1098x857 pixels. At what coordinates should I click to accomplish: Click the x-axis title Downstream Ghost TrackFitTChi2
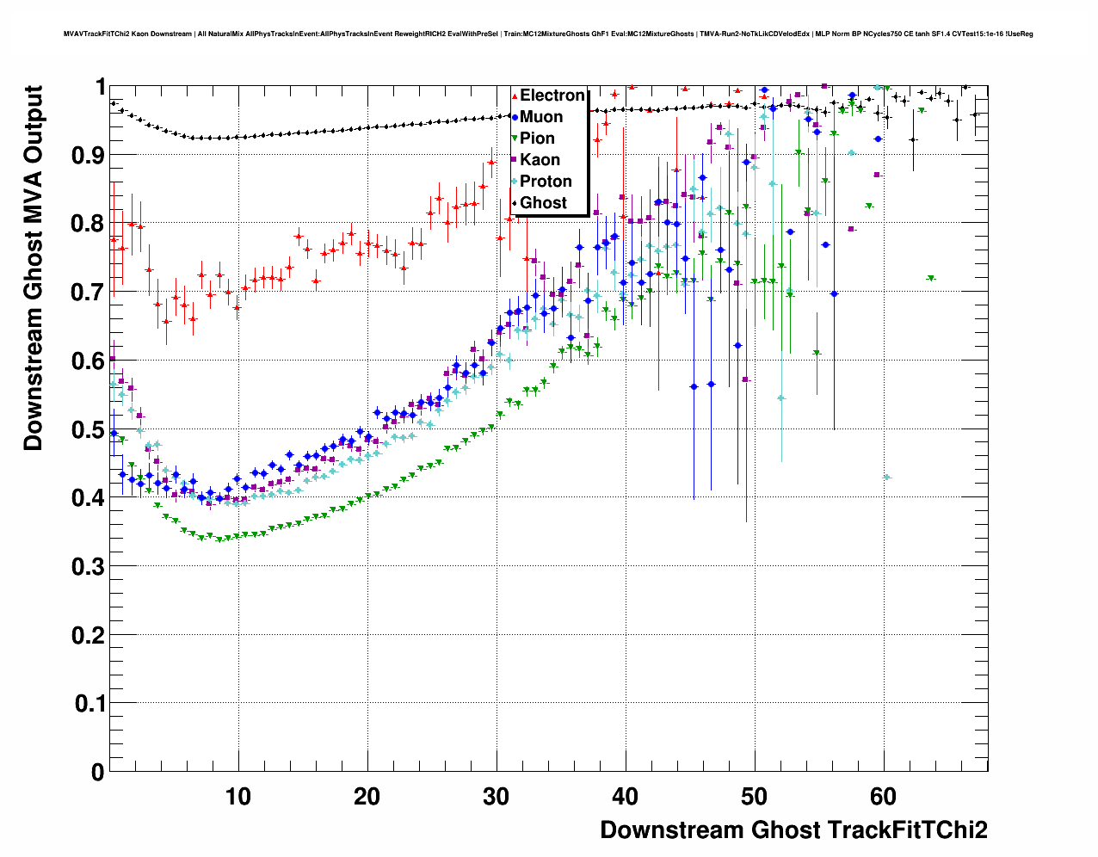(x=793, y=829)
